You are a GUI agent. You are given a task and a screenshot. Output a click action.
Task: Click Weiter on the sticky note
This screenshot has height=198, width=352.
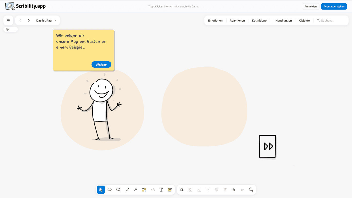tap(101, 65)
